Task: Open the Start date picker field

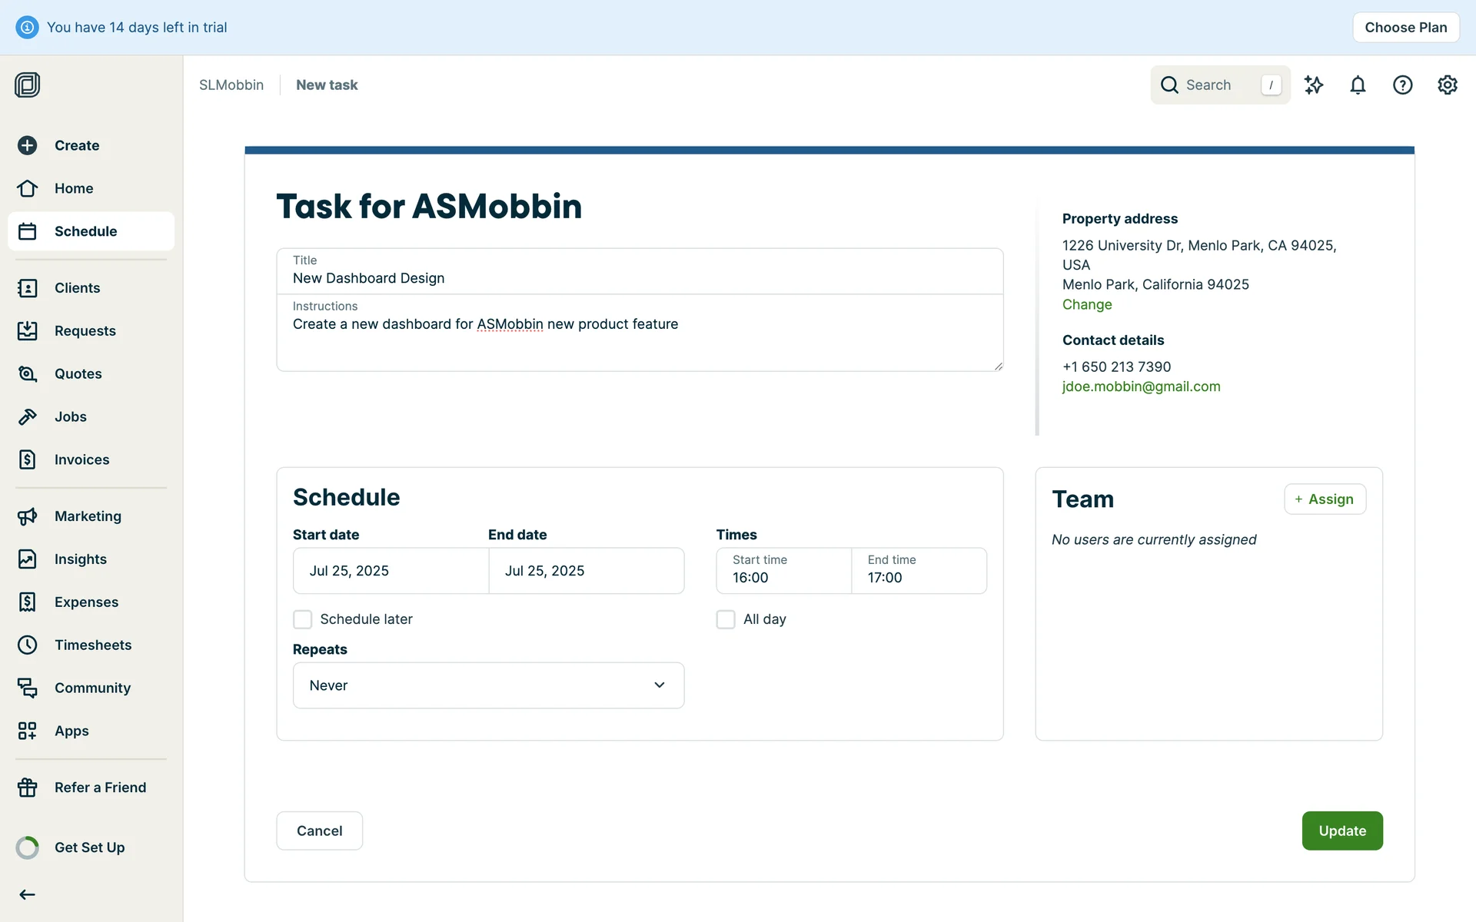Action: [391, 571]
